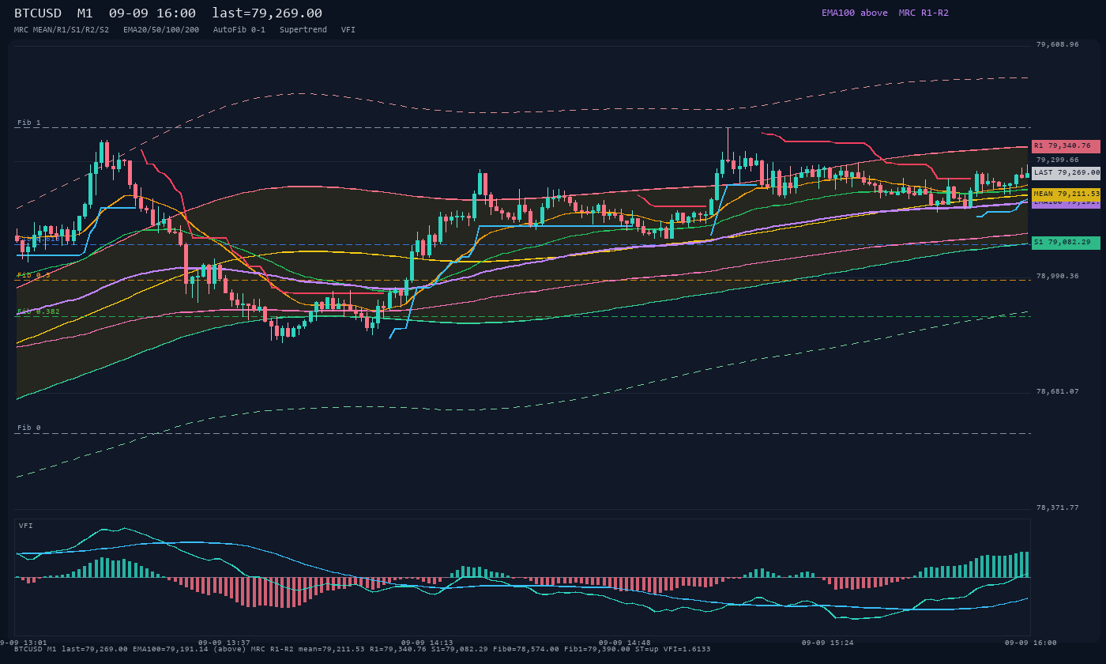The image size is (1106, 664).
Task: Select the 'AutoFib 0-1' indicator label
Action: pyautogui.click(x=239, y=30)
